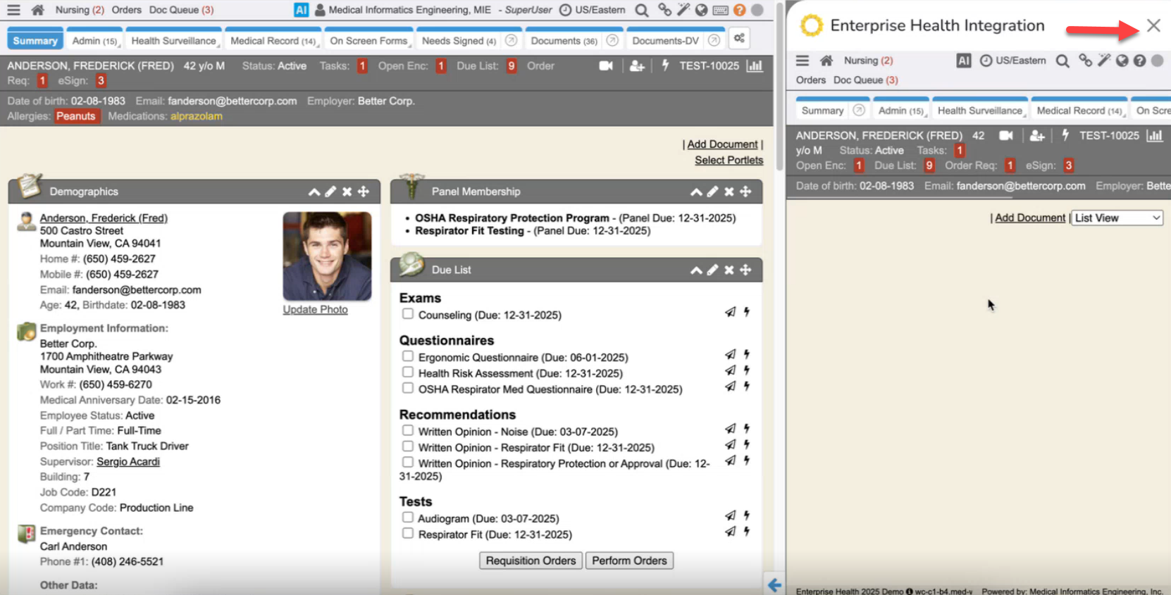Screen dimensions: 1171x595
Task: Tick the Ergonomic Questionnaire checkbox
Action: coord(408,356)
